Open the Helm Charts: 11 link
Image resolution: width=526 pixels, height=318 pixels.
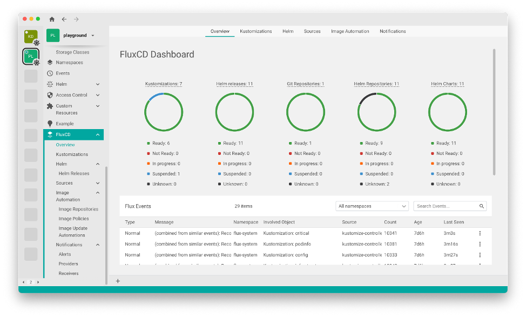pos(448,84)
